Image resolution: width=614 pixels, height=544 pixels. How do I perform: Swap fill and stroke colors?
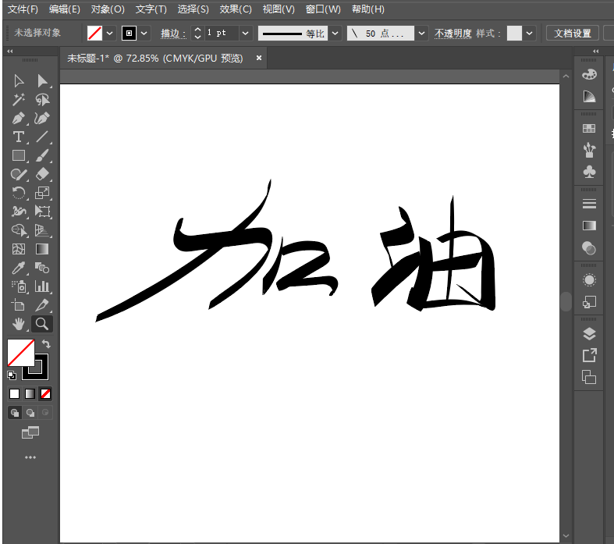point(46,344)
